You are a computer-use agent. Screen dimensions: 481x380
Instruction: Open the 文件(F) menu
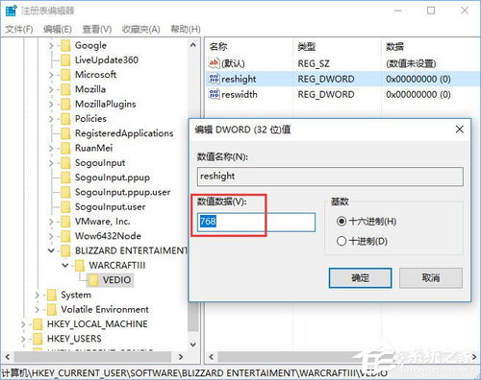19,30
